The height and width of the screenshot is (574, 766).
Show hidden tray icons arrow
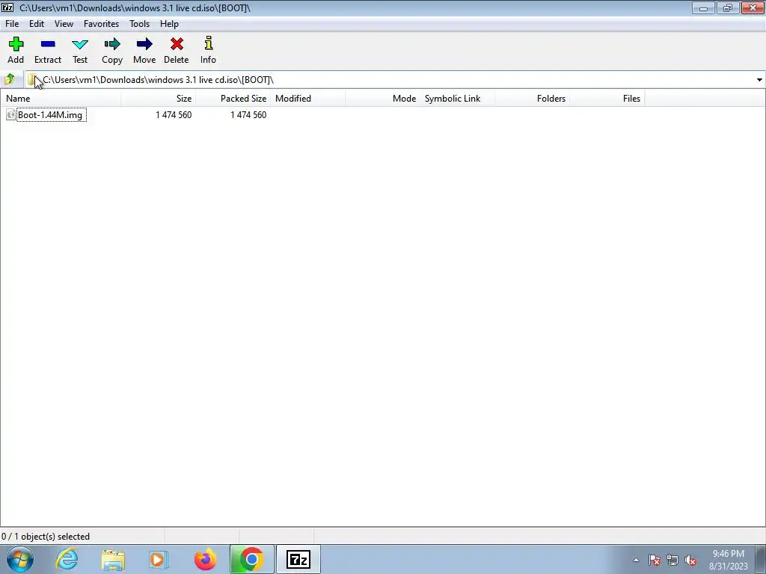(636, 560)
